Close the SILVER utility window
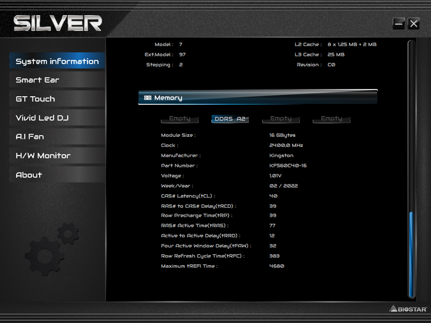The height and width of the screenshot is (323, 431). (413, 23)
